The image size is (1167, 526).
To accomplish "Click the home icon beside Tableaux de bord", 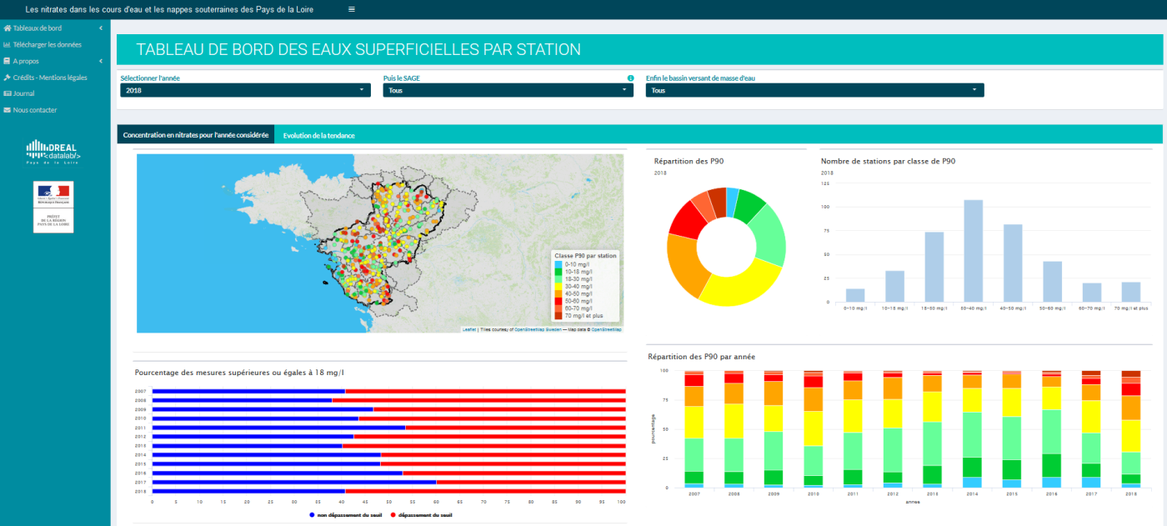I will click(8, 28).
